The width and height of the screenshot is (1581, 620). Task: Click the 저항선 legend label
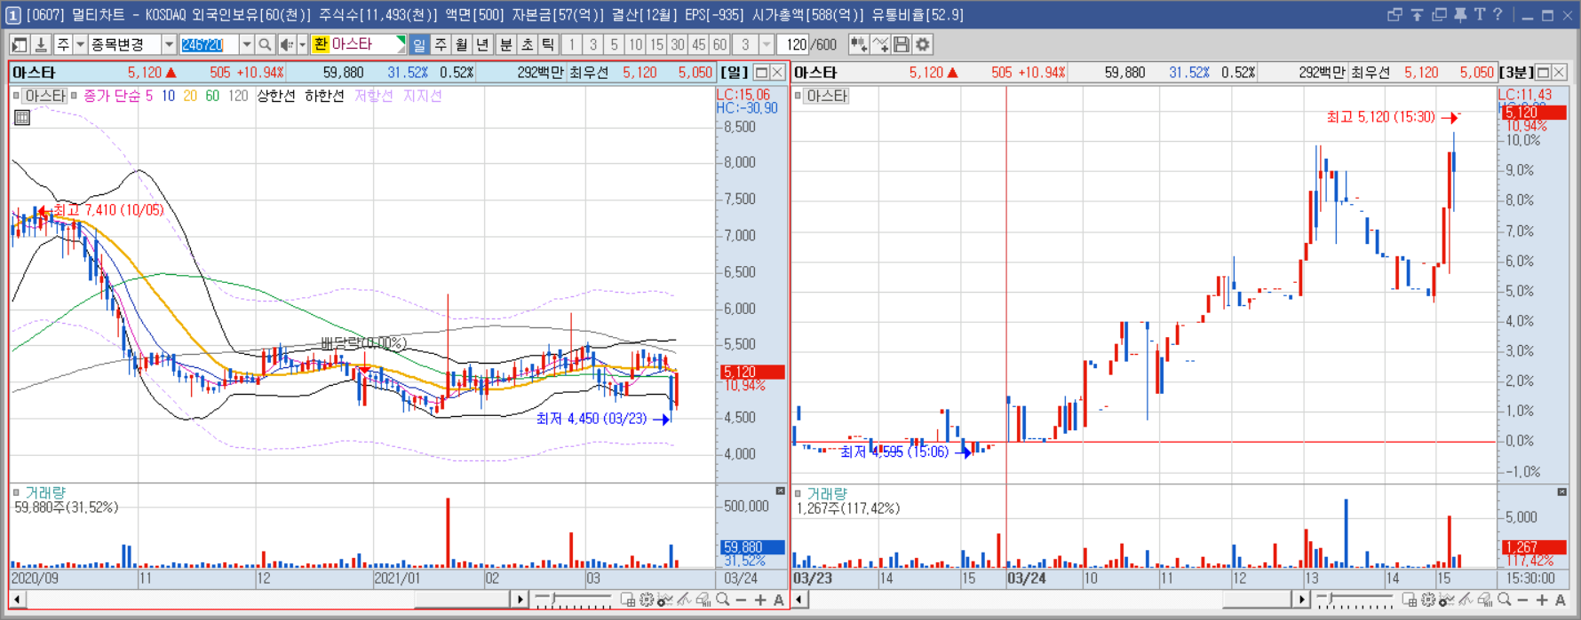click(373, 96)
